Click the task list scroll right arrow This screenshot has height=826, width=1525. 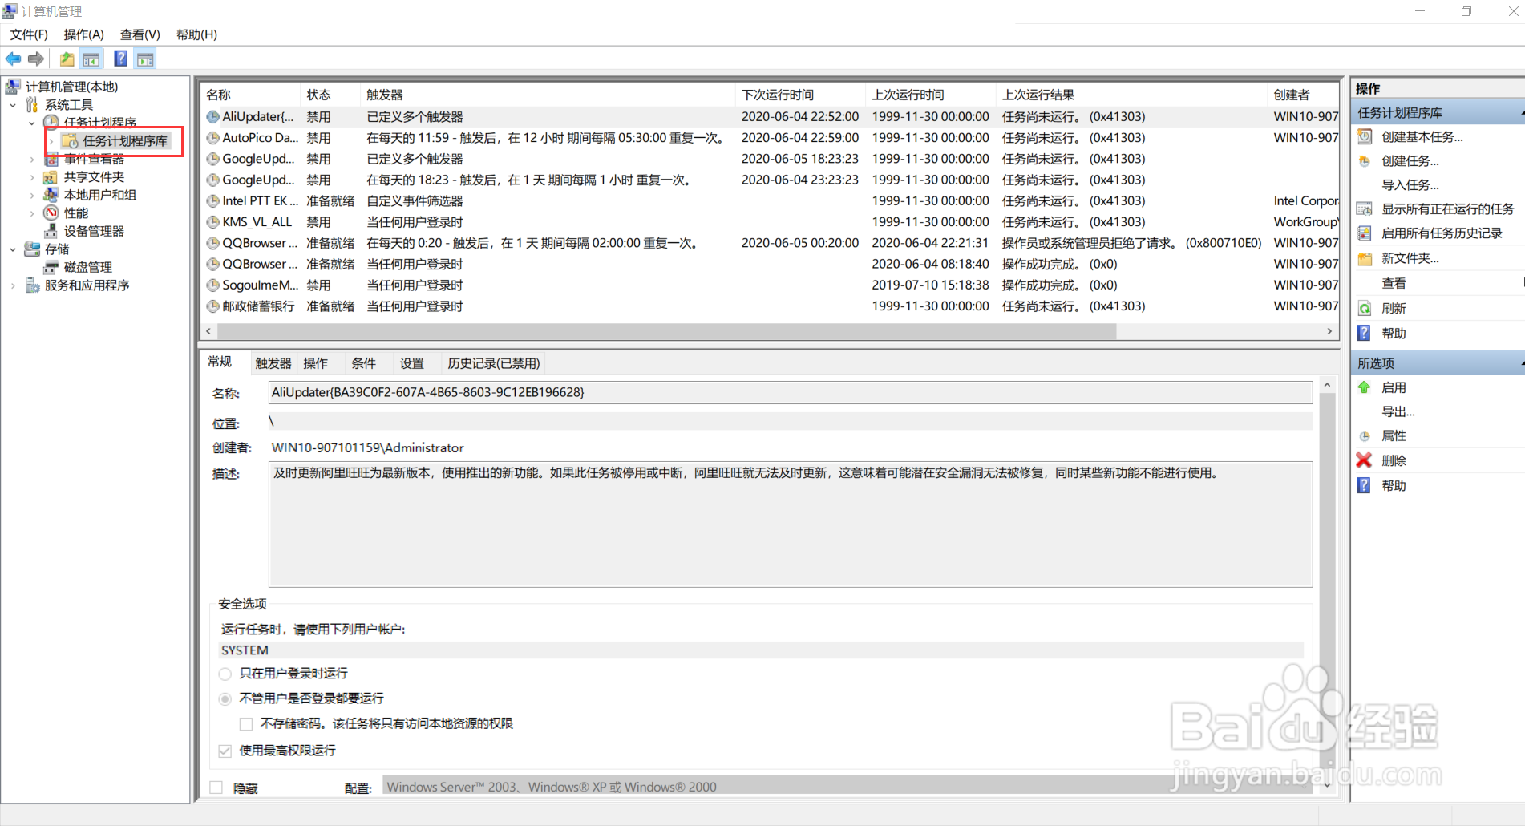click(x=1329, y=331)
